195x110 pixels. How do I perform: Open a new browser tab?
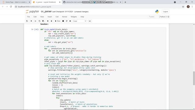tap(125, 2)
